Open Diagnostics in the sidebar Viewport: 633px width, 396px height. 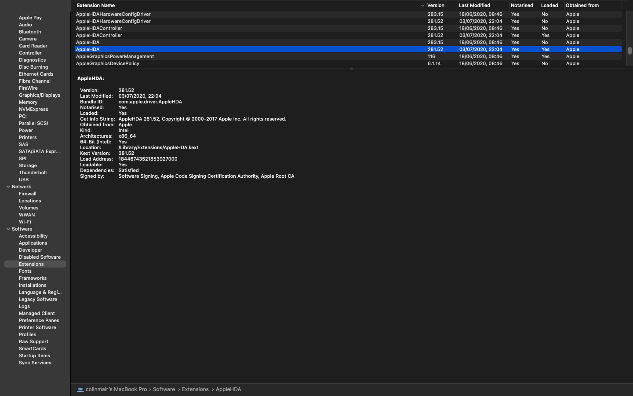click(32, 60)
